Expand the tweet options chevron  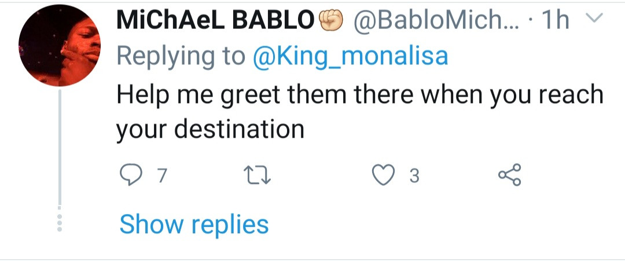pyautogui.click(x=596, y=18)
